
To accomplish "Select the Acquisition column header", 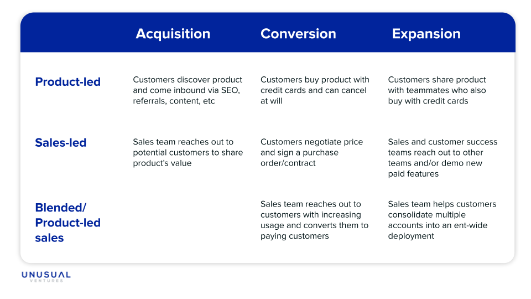I will tap(173, 34).
